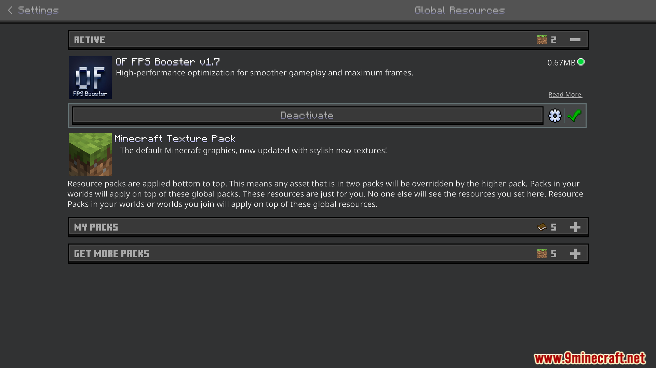656x368 pixels.
Task: Select OF FPS Booster v1.7 title
Action: [168, 62]
